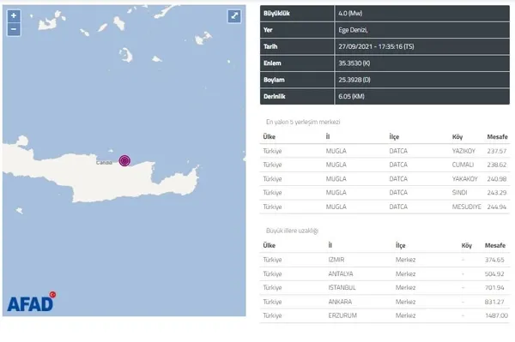Click the YAKAKOY village cell

(x=464, y=179)
